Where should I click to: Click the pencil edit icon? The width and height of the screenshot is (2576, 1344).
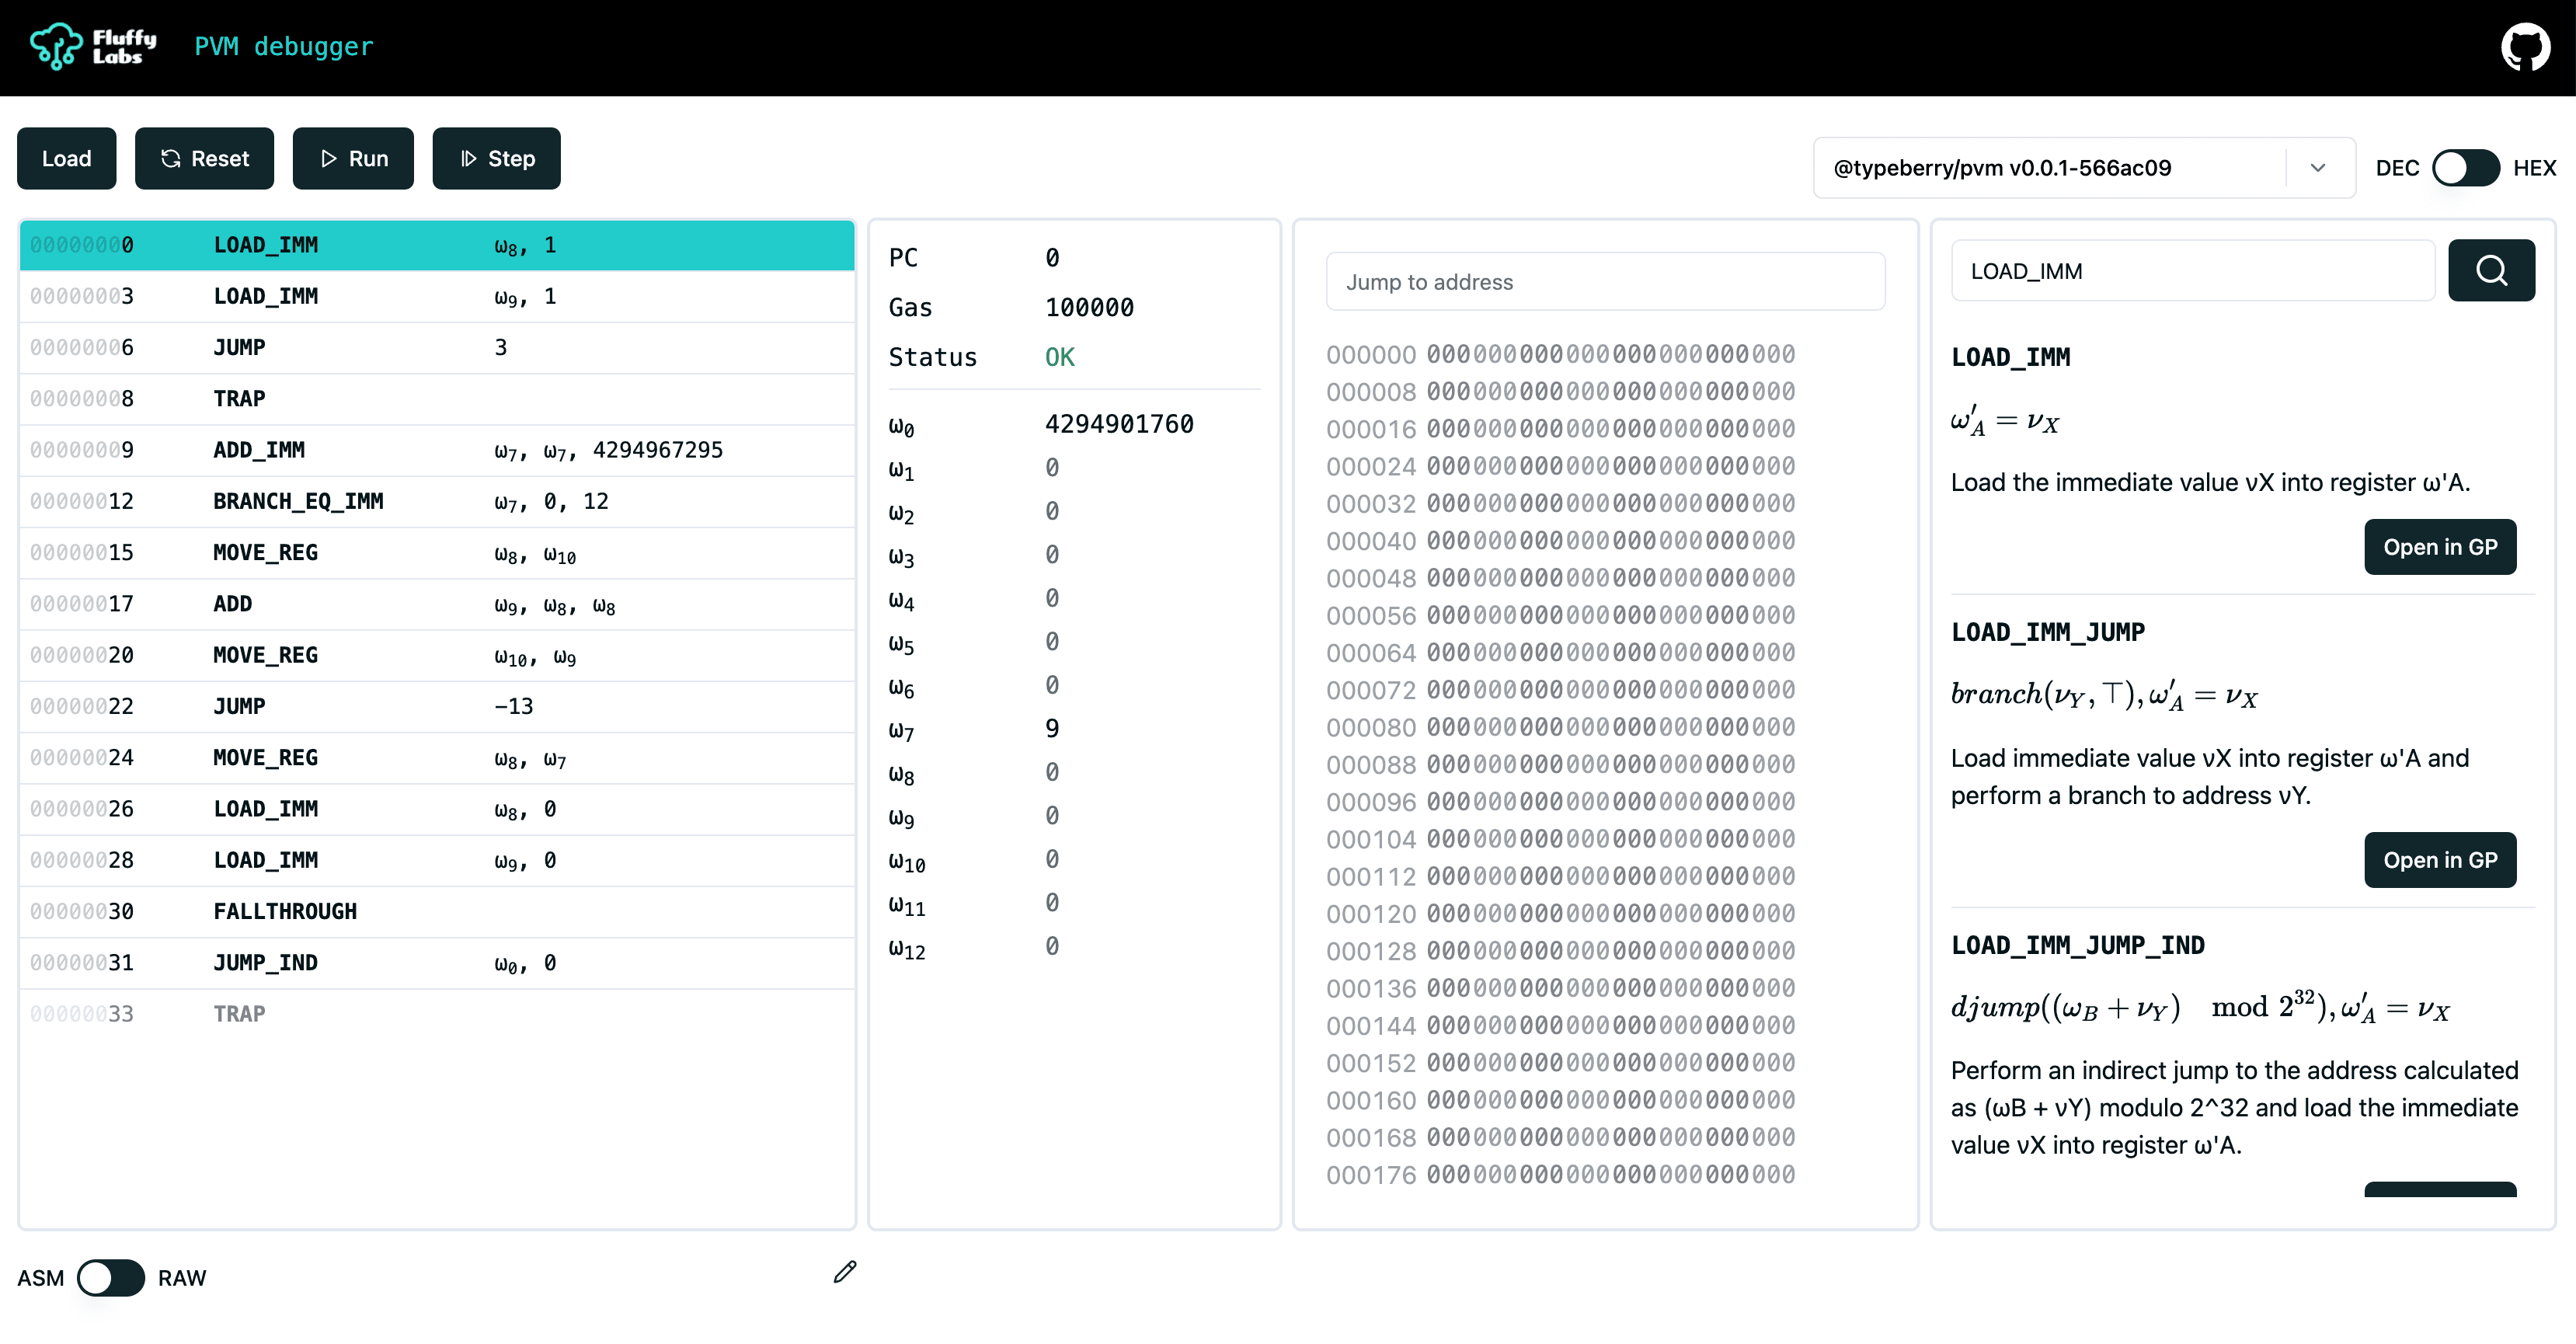[845, 1271]
